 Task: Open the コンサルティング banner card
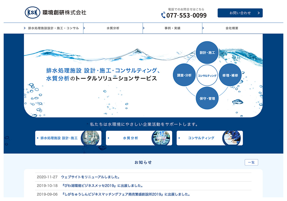click(x=210, y=138)
